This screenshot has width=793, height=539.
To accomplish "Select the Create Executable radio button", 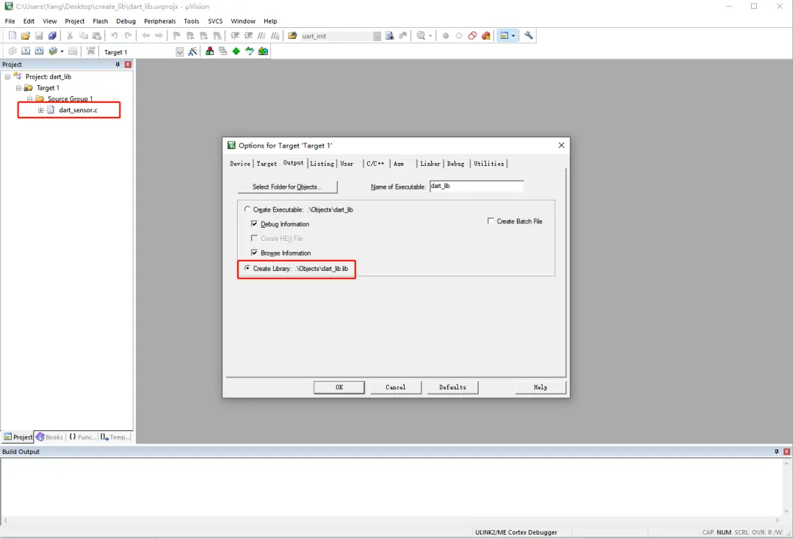I will point(247,209).
